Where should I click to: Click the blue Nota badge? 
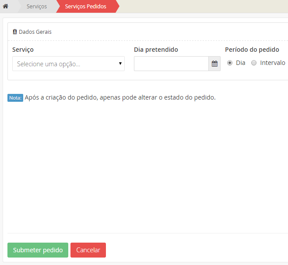click(x=15, y=98)
